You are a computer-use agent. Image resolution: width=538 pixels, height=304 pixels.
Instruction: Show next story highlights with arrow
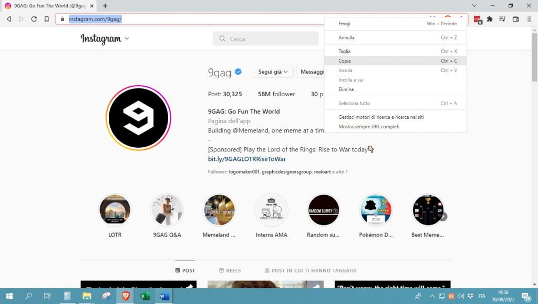tap(443, 216)
